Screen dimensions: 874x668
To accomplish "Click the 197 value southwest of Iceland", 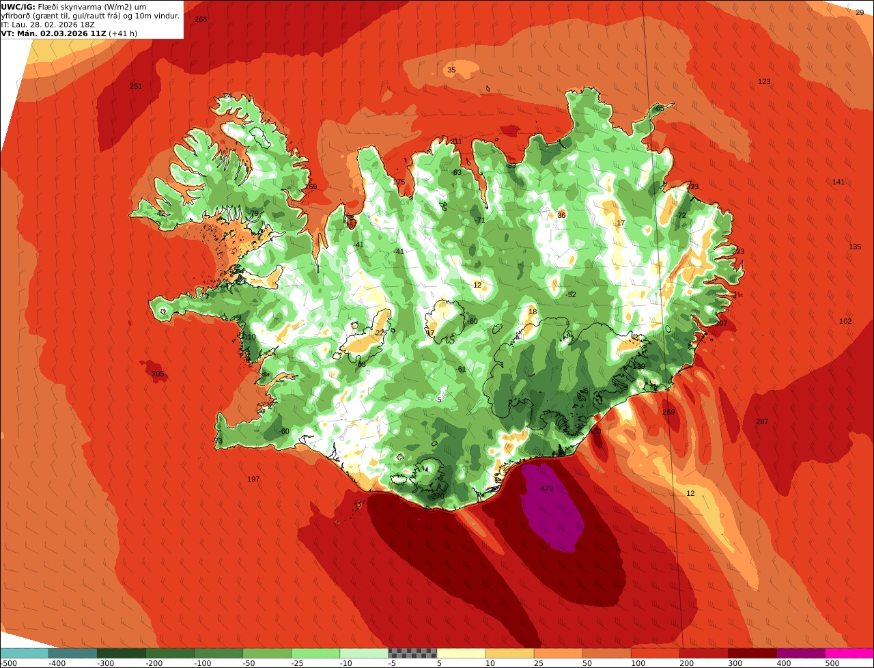I will 253,479.
